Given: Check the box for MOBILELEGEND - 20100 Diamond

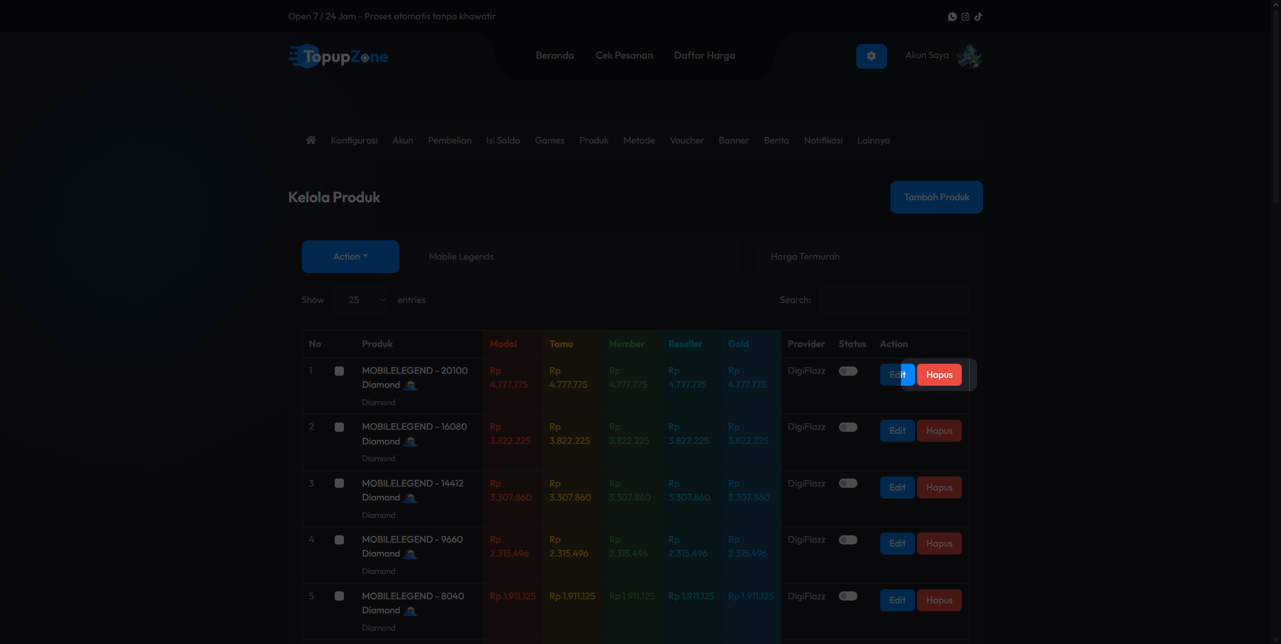Looking at the screenshot, I should pyautogui.click(x=339, y=371).
